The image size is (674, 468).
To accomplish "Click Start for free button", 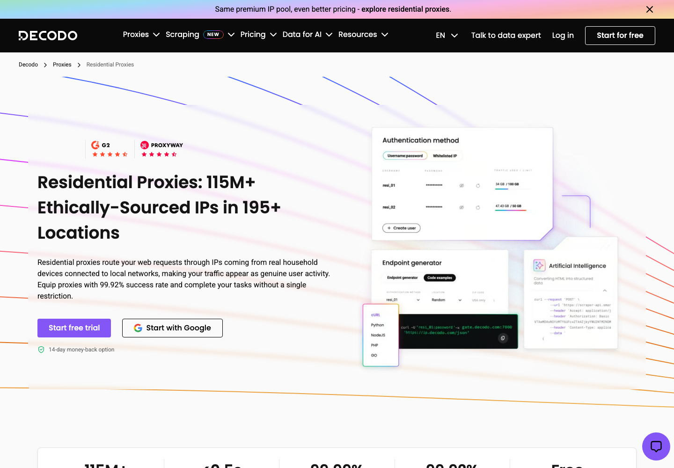I will (620, 36).
